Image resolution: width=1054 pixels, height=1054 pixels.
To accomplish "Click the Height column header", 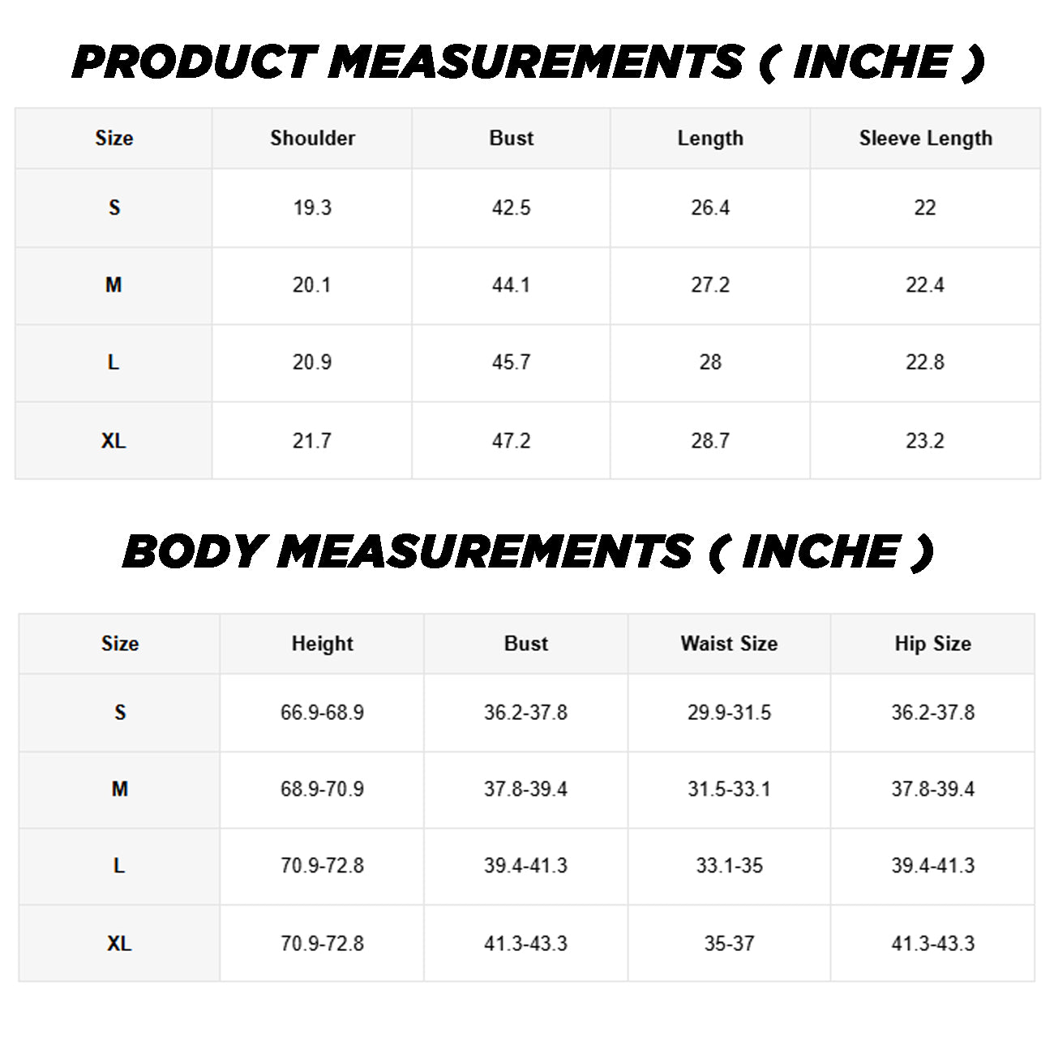I will [322, 644].
